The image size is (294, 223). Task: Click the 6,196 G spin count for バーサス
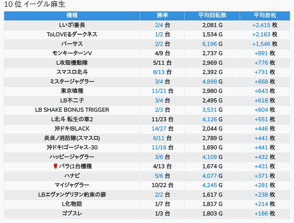[212, 44]
